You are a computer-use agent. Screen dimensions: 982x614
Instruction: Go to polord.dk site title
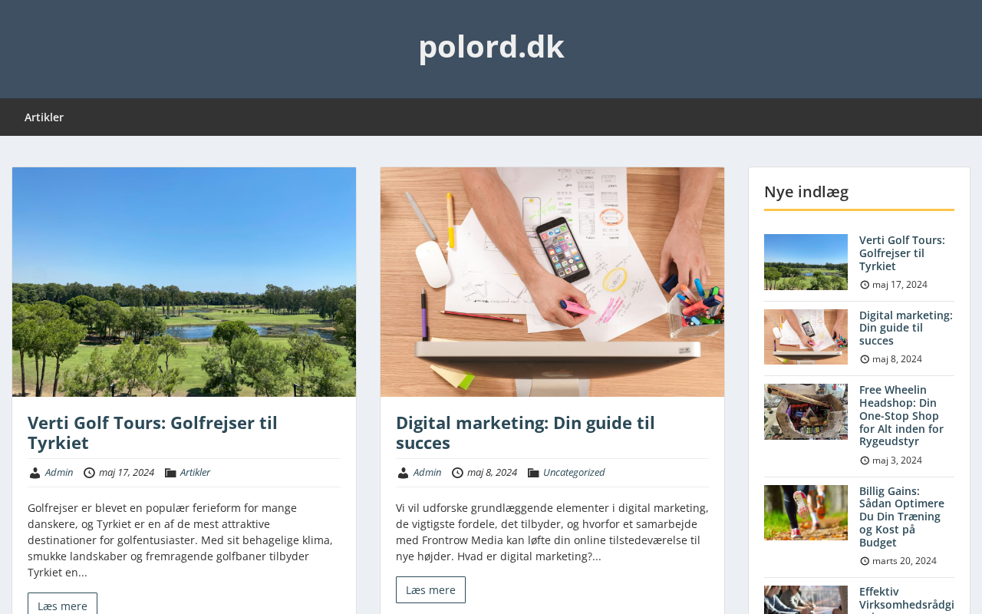tap(491, 46)
